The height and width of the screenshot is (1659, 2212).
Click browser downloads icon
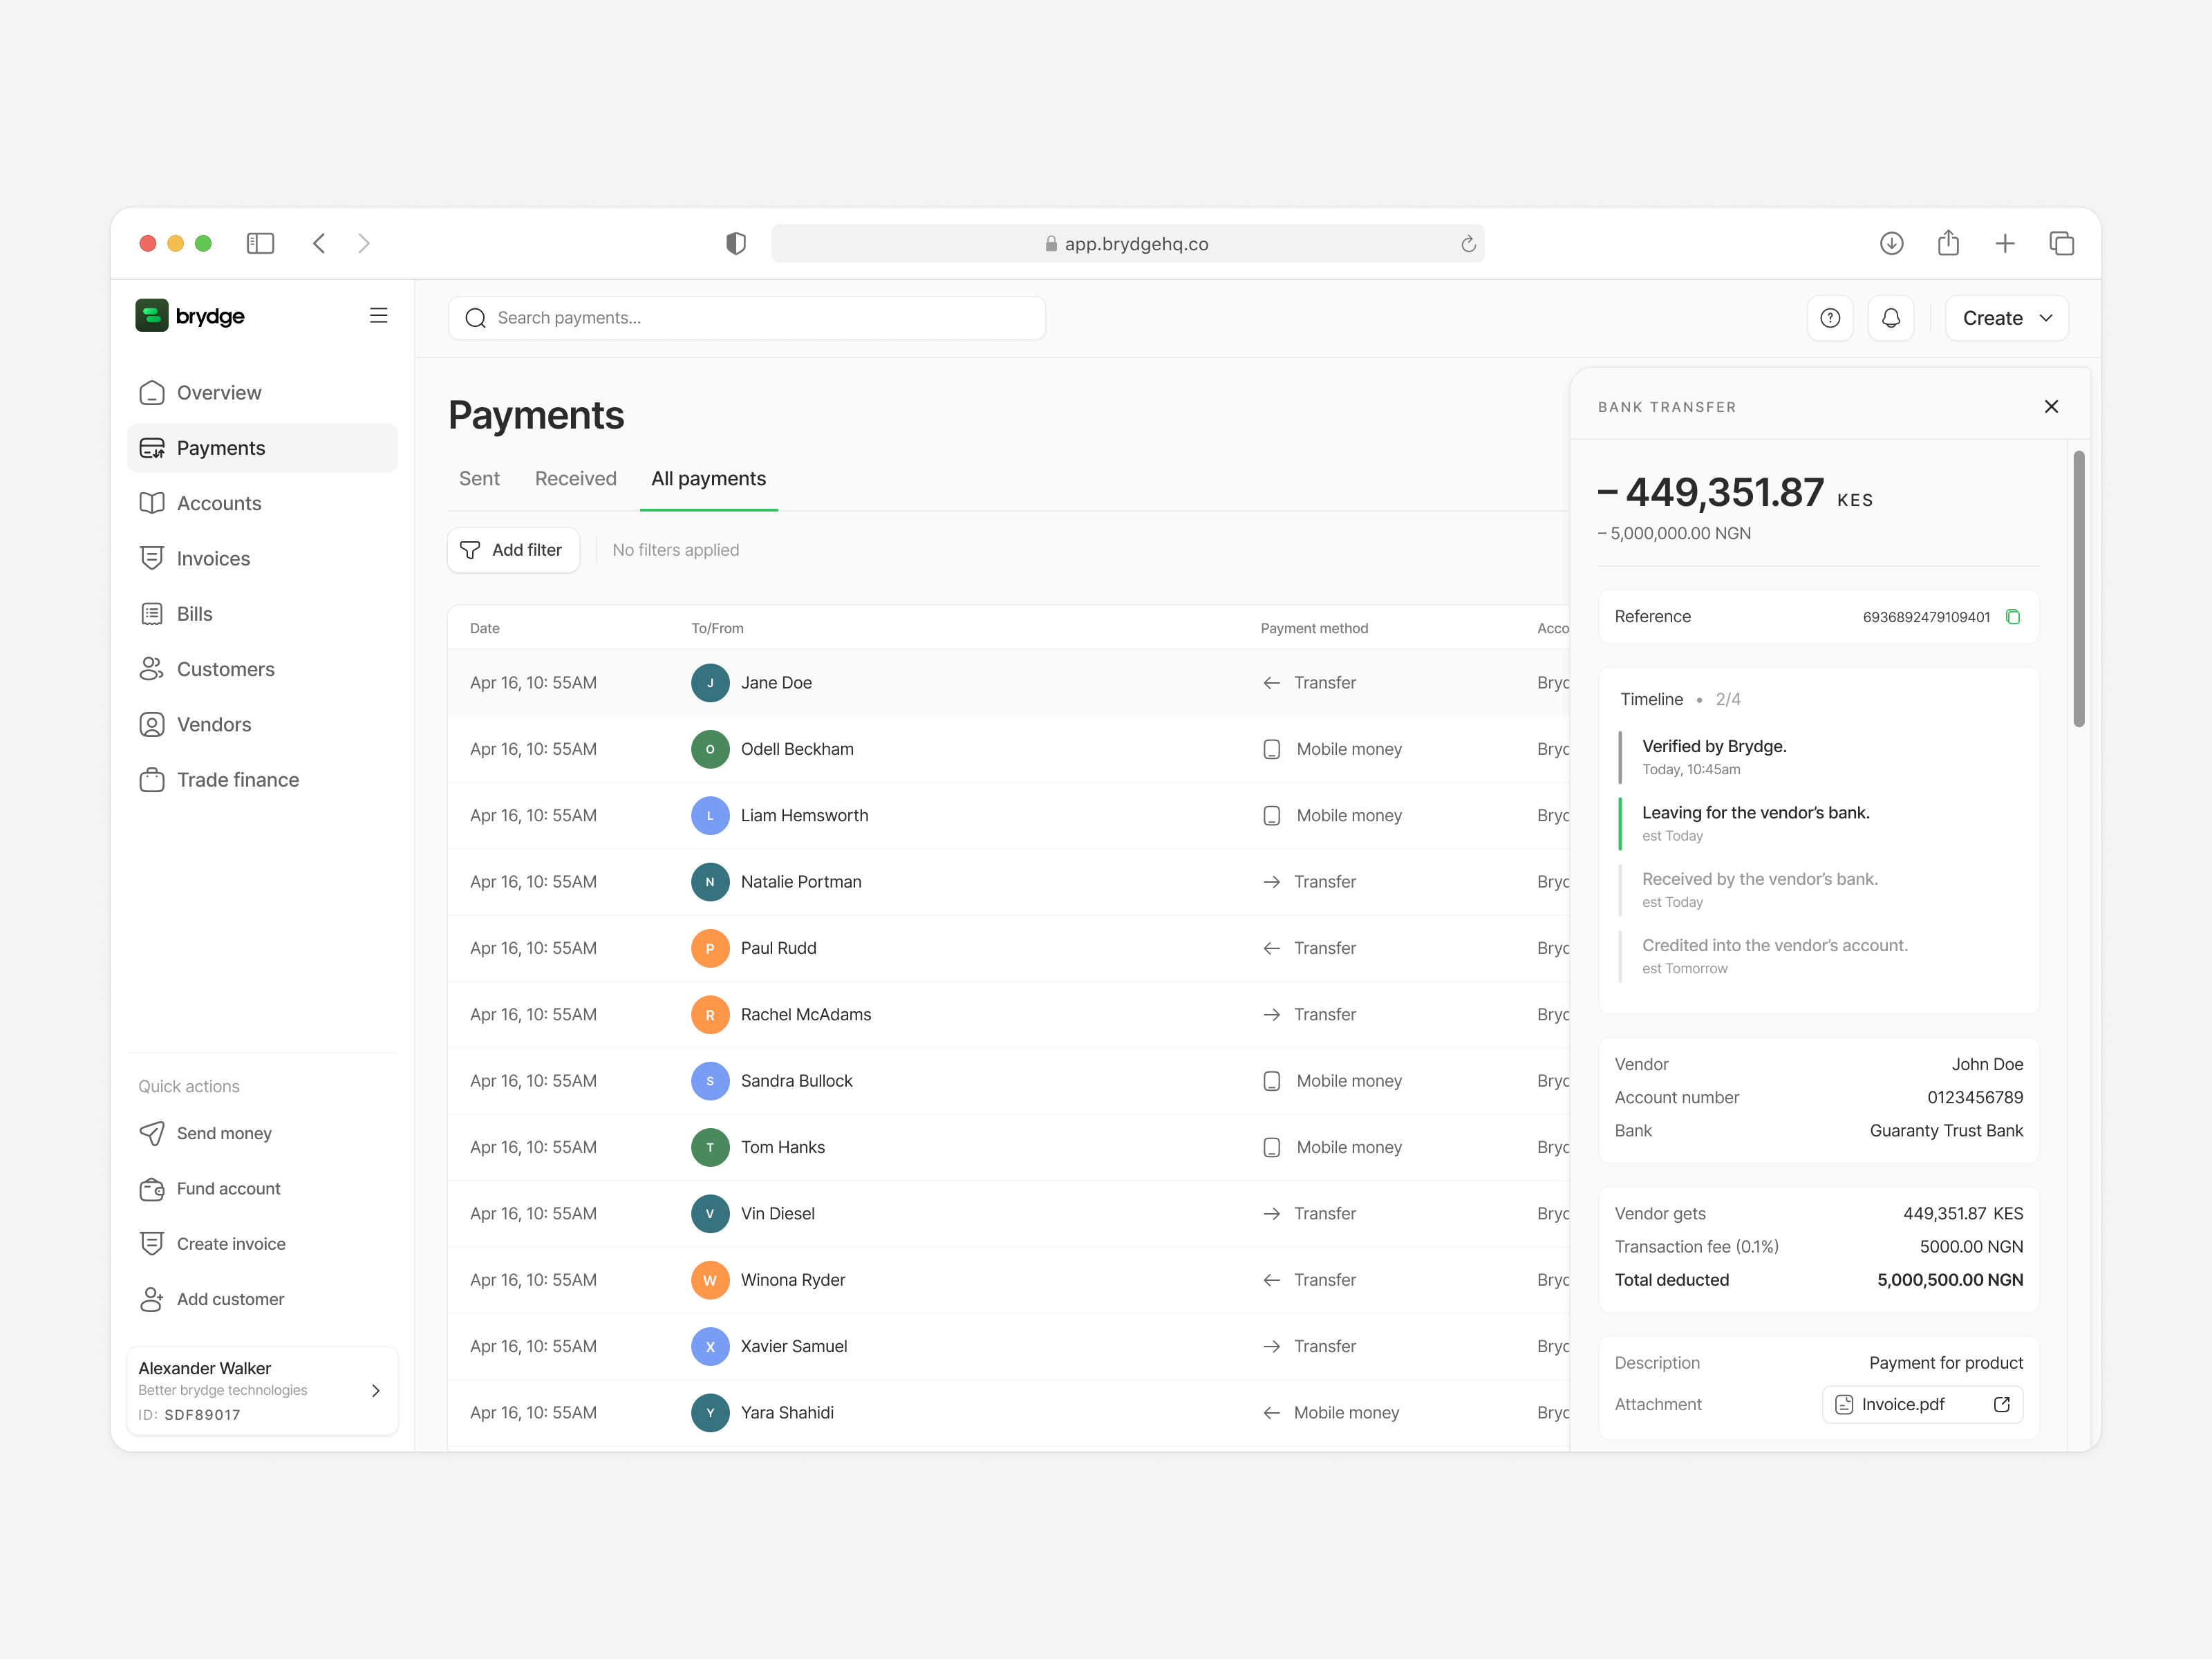click(1891, 243)
